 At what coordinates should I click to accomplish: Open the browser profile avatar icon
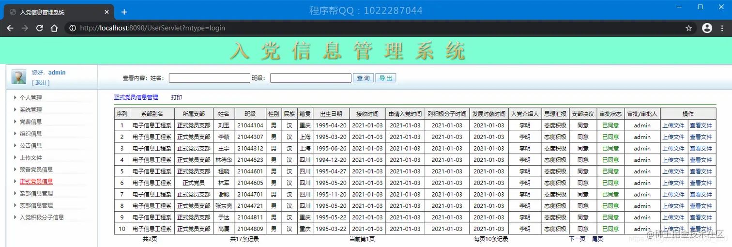pos(707,28)
